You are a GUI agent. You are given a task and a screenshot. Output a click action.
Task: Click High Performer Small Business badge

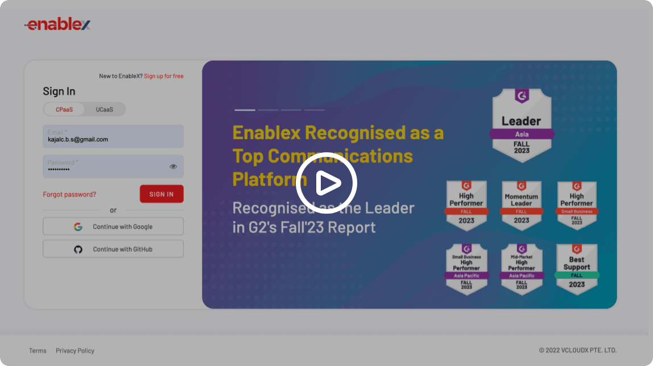coord(577,206)
